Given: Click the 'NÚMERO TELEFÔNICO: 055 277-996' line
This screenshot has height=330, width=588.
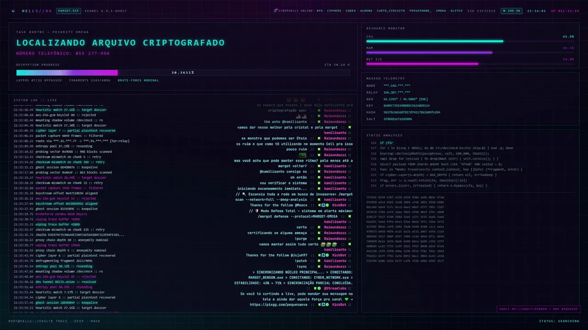Looking at the screenshot, I should [x=63, y=53].
